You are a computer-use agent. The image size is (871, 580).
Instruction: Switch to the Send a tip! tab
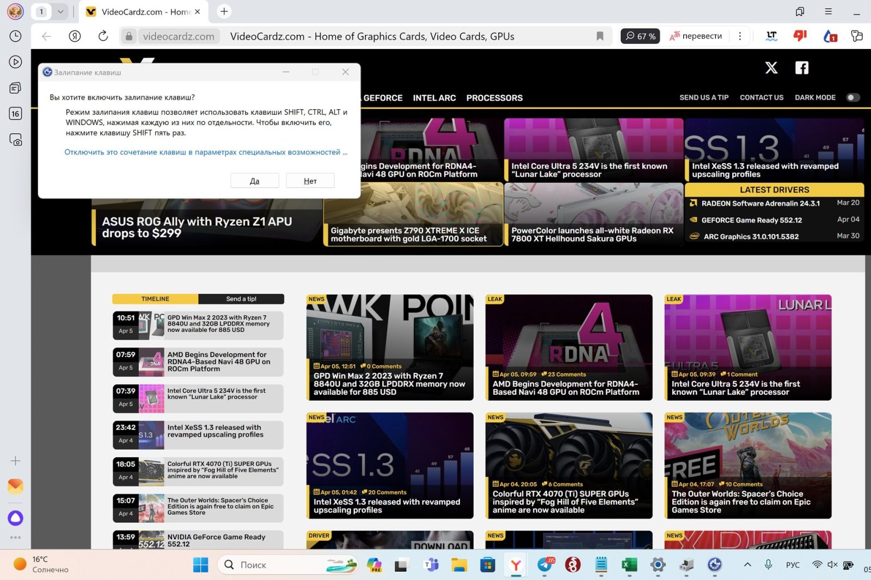click(241, 299)
